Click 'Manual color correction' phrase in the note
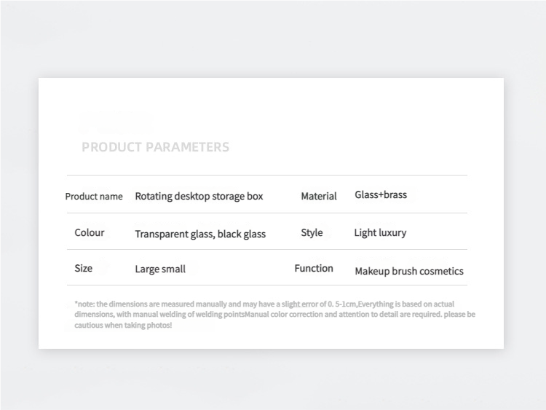Screen dimensions: 546x410 click(x=285, y=315)
